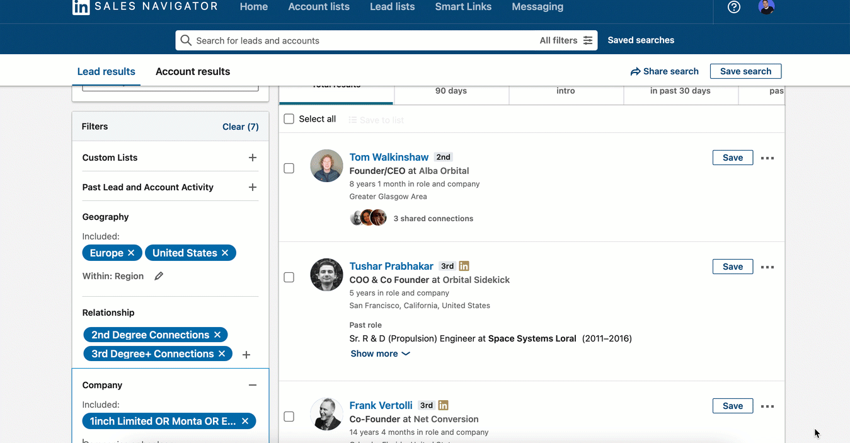Edit the Within: Region pencil icon
850x443 pixels.
point(159,276)
